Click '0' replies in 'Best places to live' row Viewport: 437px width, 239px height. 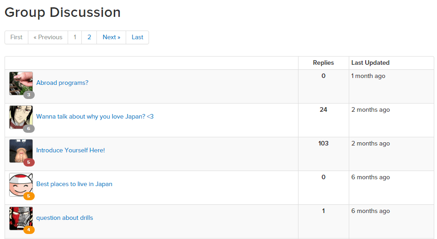(x=323, y=177)
